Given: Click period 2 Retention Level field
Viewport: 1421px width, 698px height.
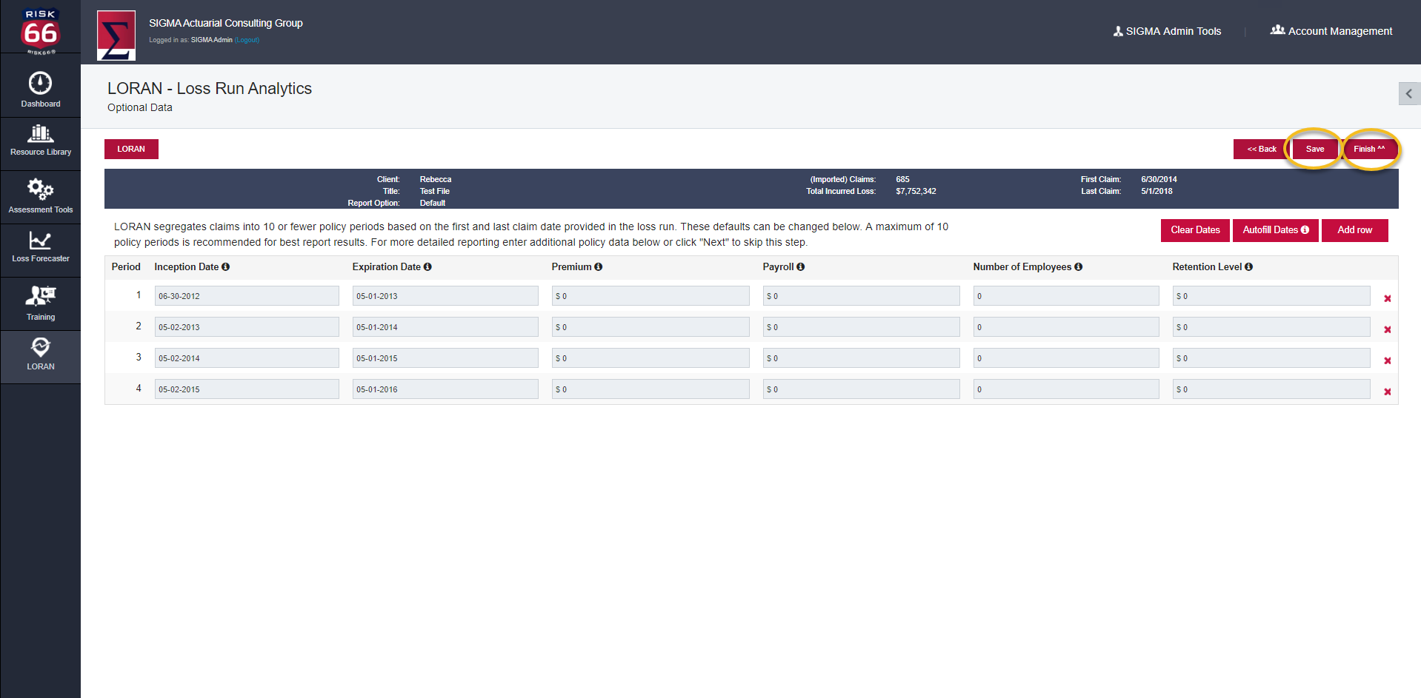Looking at the screenshot, I should (1271, 327).
